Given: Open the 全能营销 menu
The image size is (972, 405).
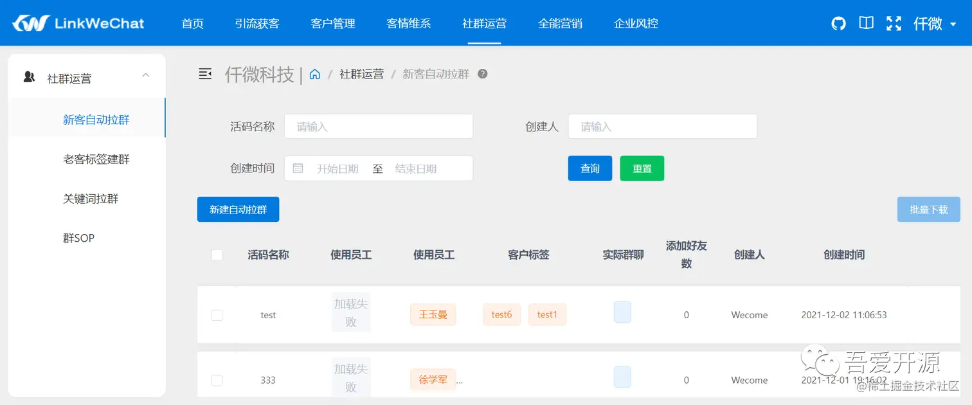Looking at the screenshot, I should point(560,23).
